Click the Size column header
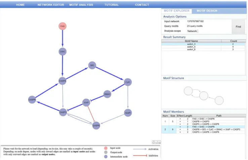 (172, 116)
